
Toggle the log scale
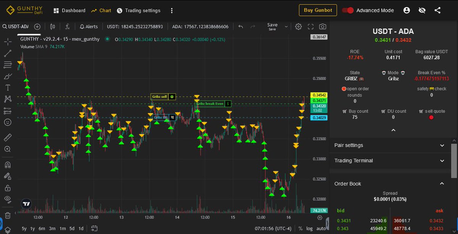(310, 228)
